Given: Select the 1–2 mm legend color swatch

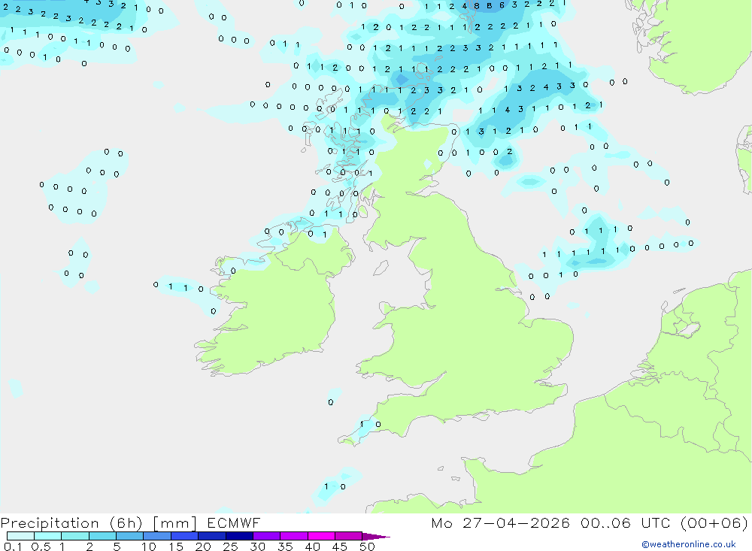Looking at the screenshot, I should point(75,536).
